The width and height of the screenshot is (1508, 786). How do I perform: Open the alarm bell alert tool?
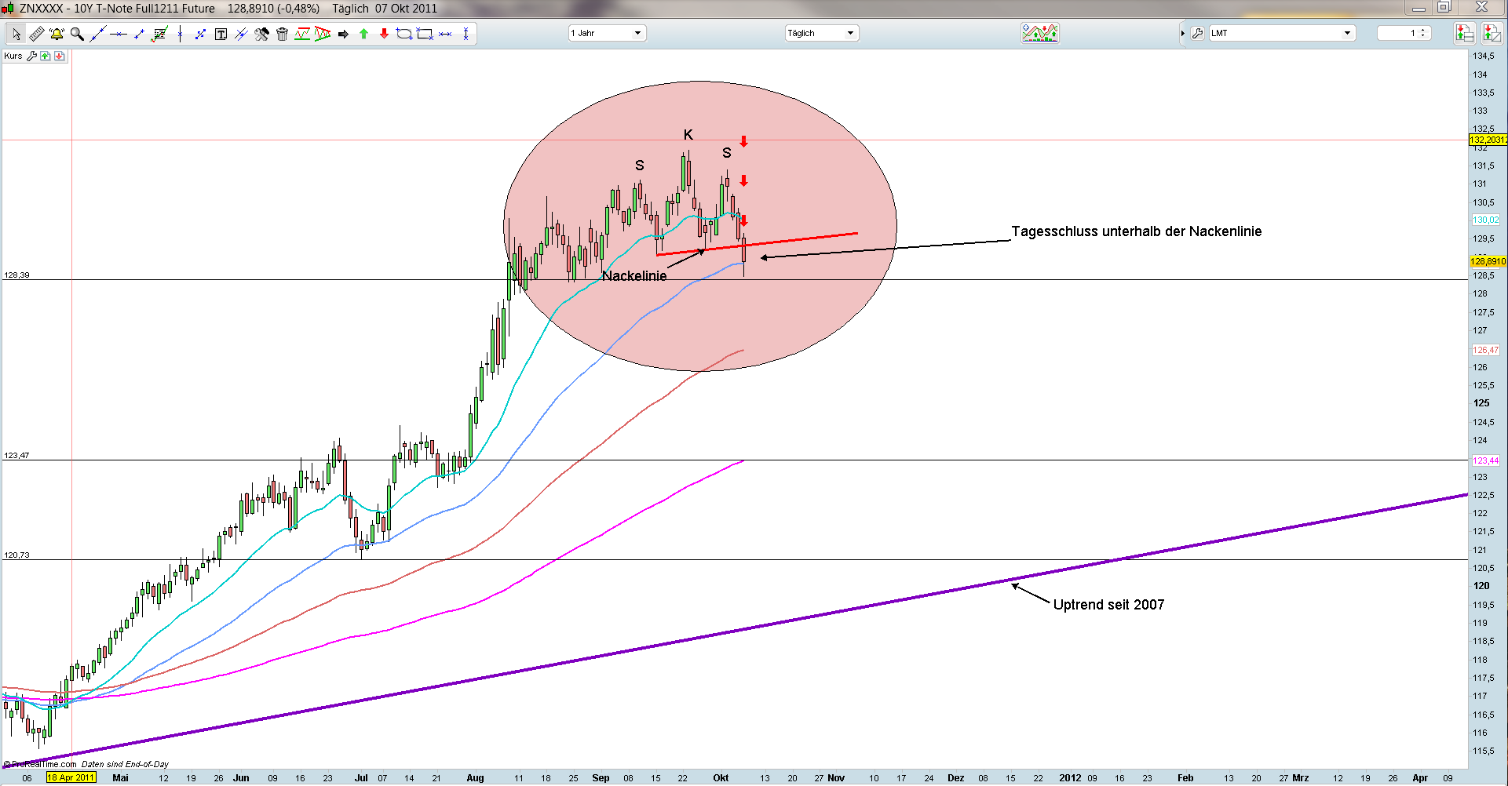[x=57, y=34]
